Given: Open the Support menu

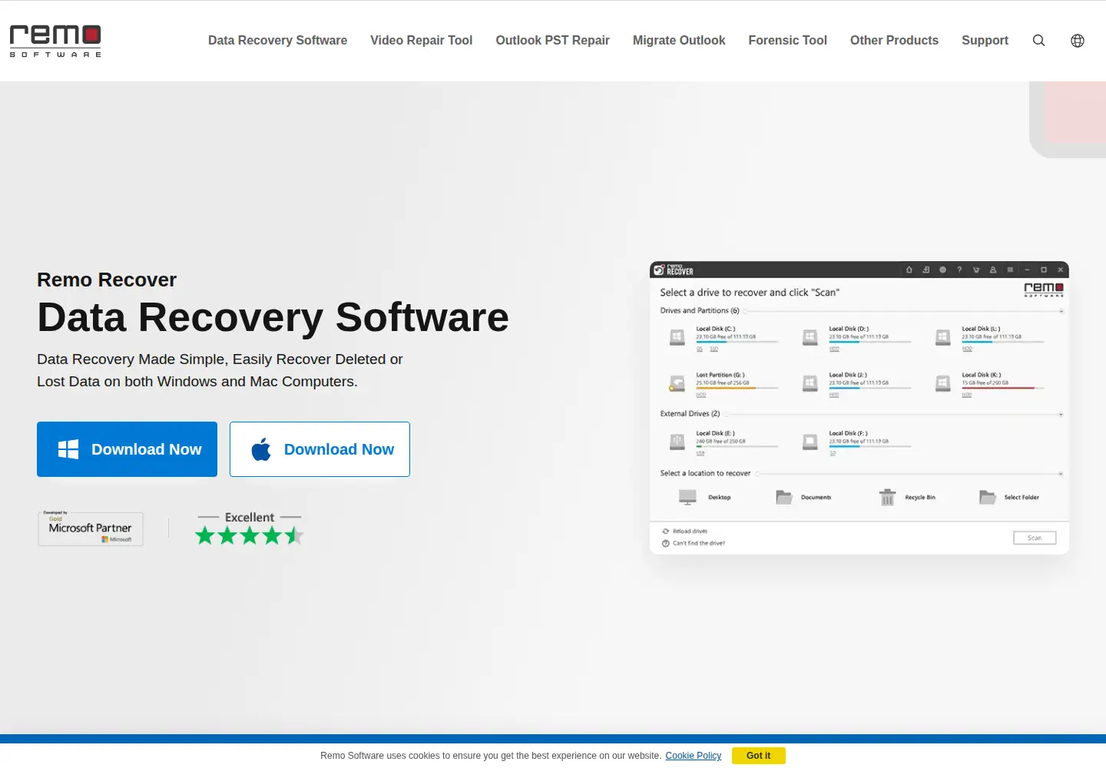Looking at the screenshot, I should click(985, 41).
